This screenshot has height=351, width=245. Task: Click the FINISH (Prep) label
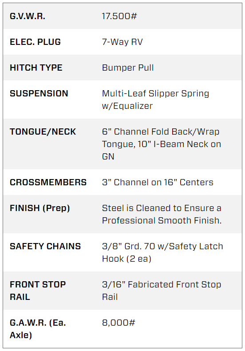coord(40,208)
